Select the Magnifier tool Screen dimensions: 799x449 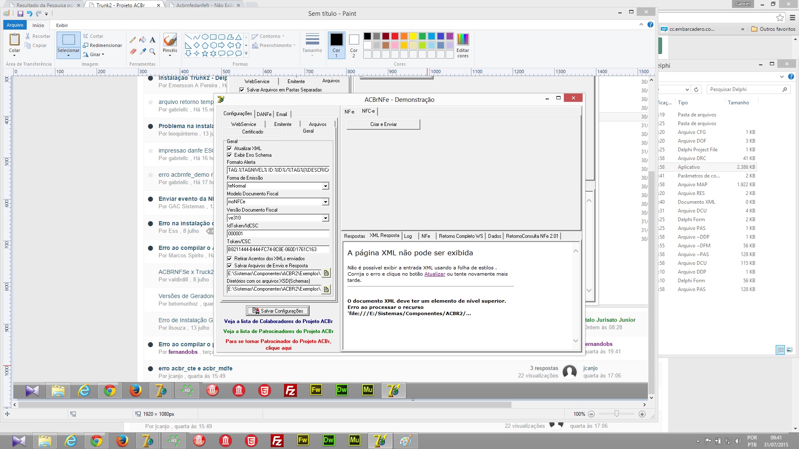pyautogui.click(x=152, y=52)
